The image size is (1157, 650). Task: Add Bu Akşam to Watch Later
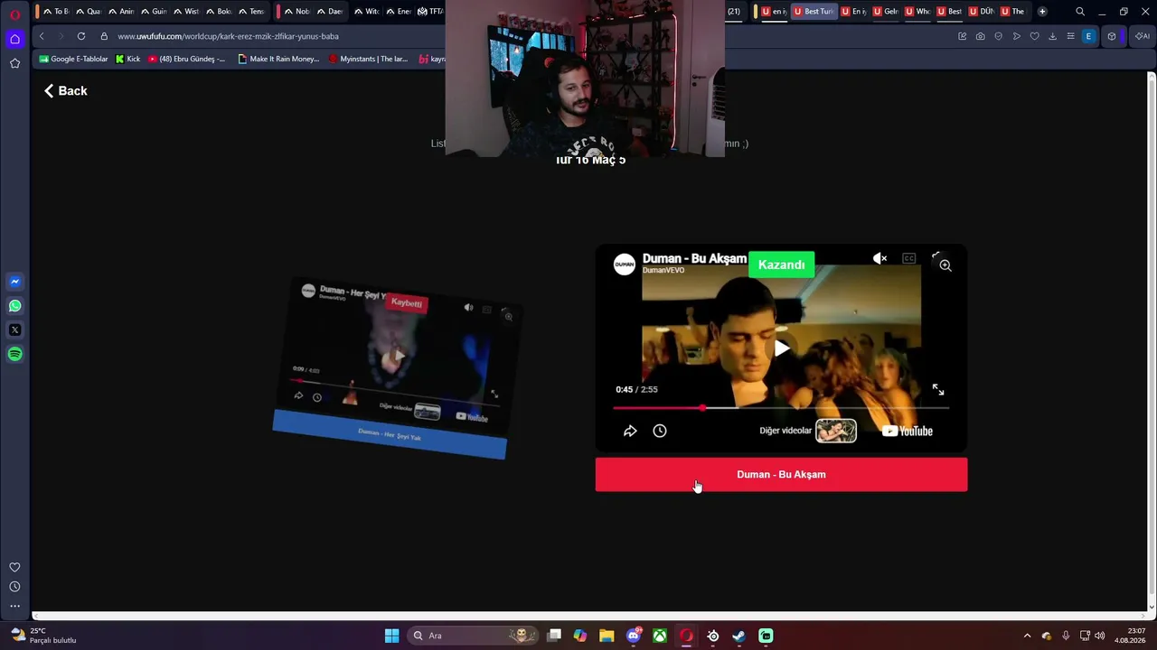pyautogui.click(x=660, y=431)
